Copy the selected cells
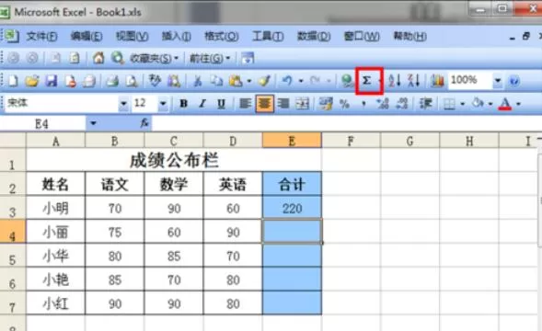This screenshot has width=542, height=331. click(217, 81)
